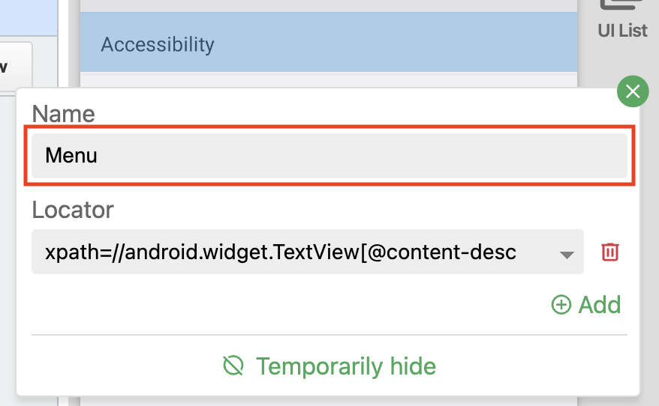The width and height of the screenshot is (659, 406).
Task: Close the popup with the green X button
Action: click(633, 91)
